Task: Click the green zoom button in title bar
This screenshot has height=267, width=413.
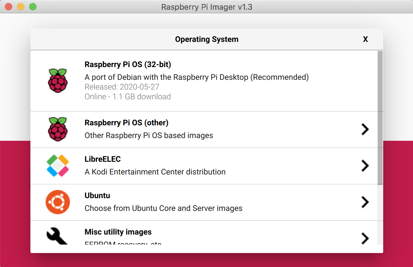Action: click(33, 6)
